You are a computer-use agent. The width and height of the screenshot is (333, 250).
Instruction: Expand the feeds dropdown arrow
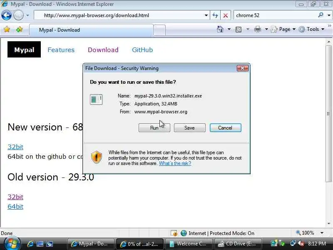[x=248, y=29]
